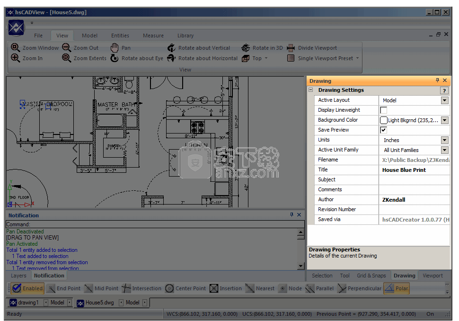The image size is (459, 321).
Task: Click the empty Subject field
Action: [x=414, y=180]
